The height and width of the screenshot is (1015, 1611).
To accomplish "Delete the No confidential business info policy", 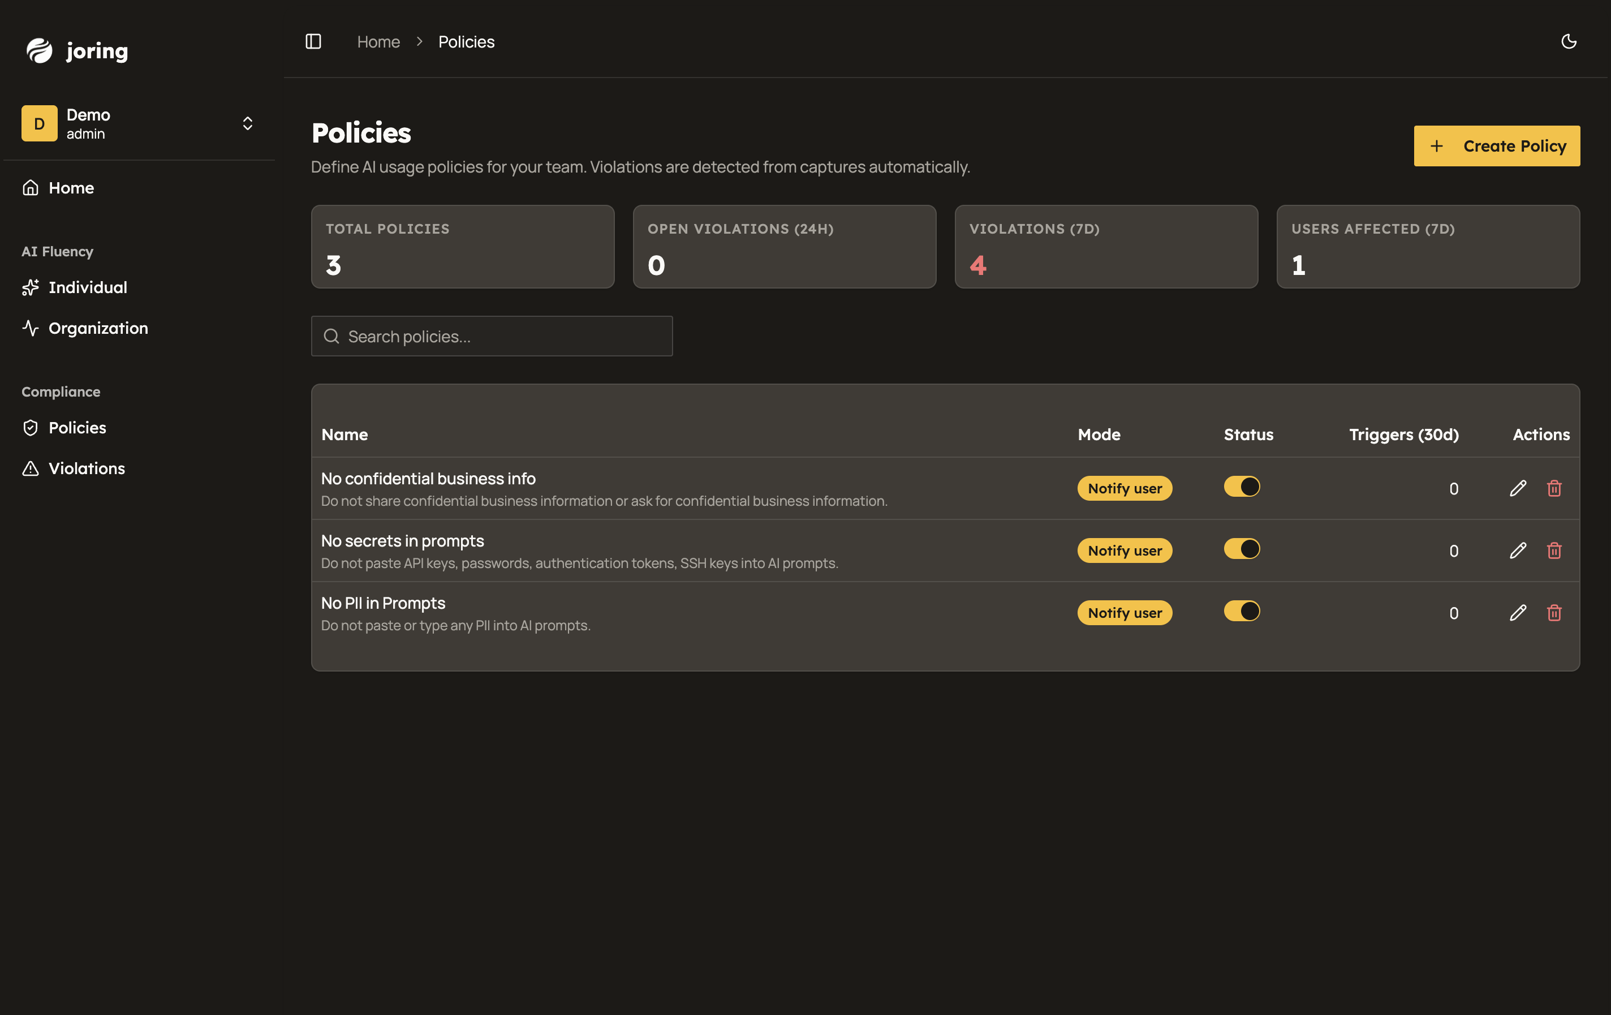I will 1554,488.
